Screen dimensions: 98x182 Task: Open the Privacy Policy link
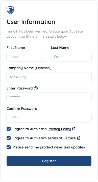59,129
